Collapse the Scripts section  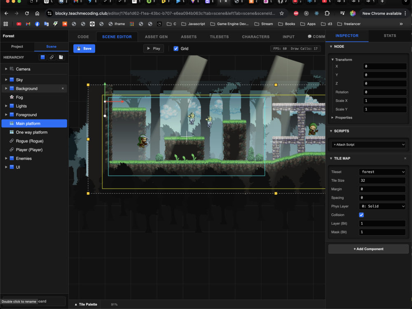pyautogui.click(x=331, y=131)
